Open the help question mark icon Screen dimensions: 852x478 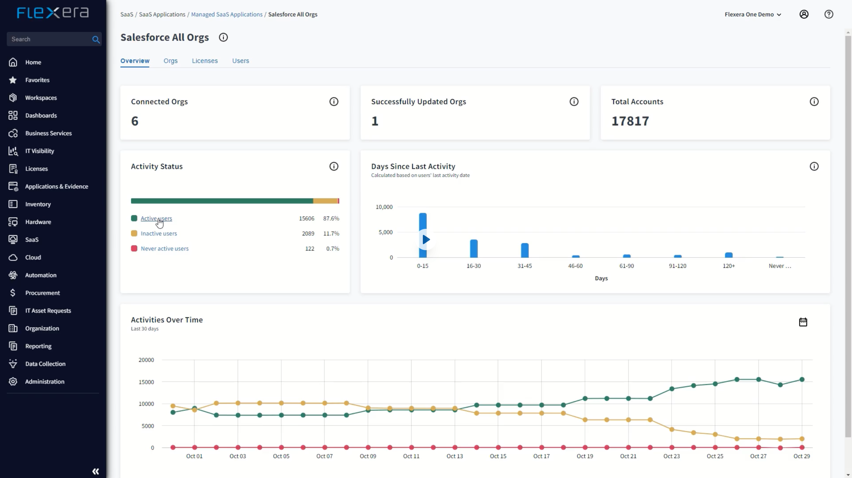point(828,14)
